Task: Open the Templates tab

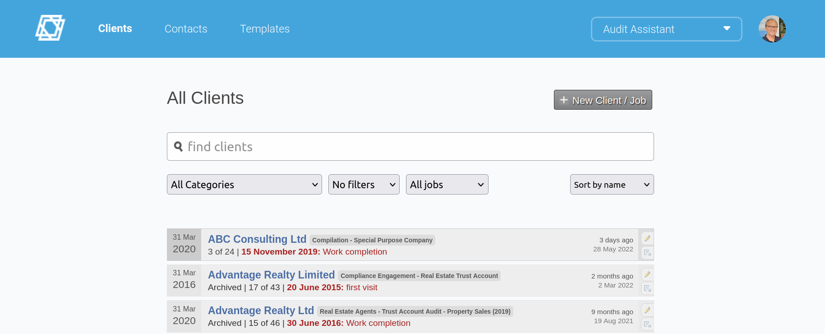Action: (265, 29)
